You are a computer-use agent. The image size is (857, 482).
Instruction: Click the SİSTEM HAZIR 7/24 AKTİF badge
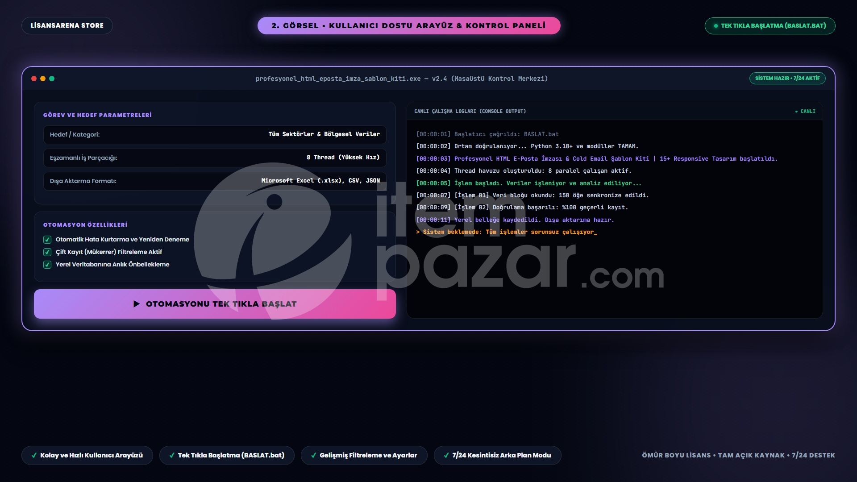pos(787,78)
